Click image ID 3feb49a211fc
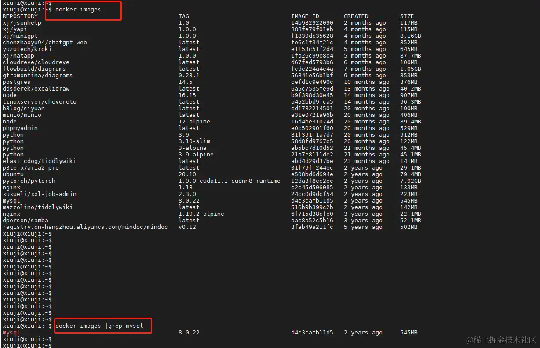The image size is (540, 348). coord(312,227)
